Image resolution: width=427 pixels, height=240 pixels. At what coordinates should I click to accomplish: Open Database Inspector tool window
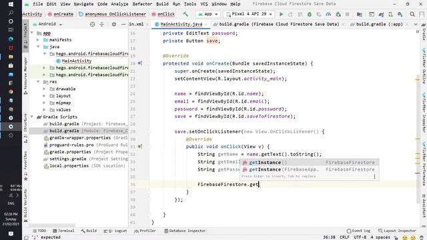pyautogui.click(x=185, y=231)
